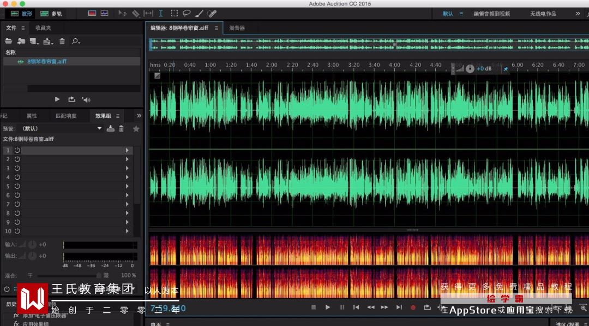This screenshot has width=589, height=326.
Task: Open effect menu arrow for slot 4
Action: click(x=127, y=177)
